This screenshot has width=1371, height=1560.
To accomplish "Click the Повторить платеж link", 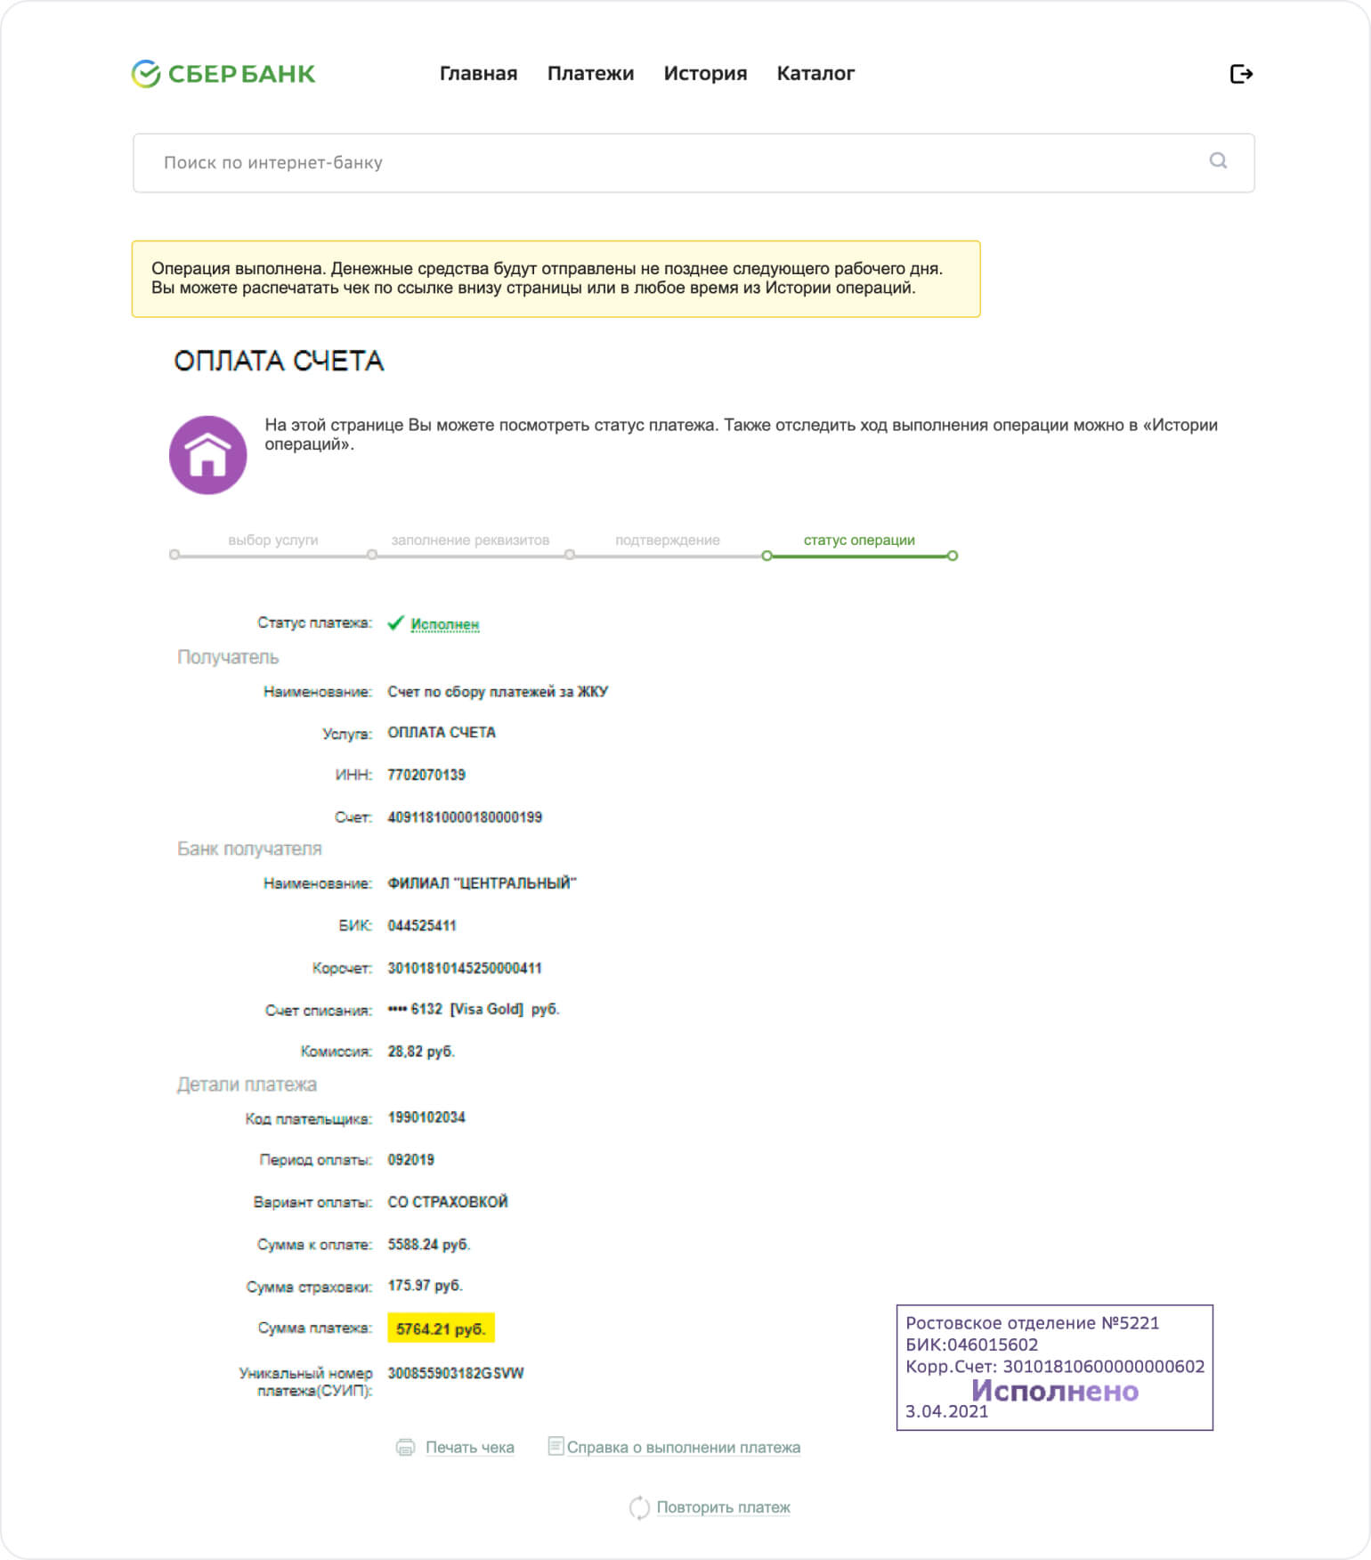I will coord(723,1507).
